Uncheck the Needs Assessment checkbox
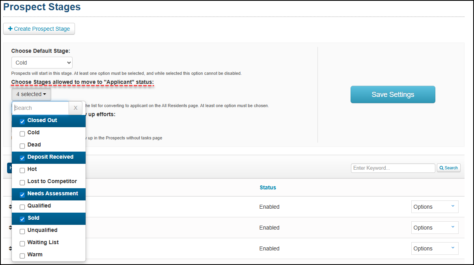This screenshot has width=474, height=265. (x=22, y=194)
